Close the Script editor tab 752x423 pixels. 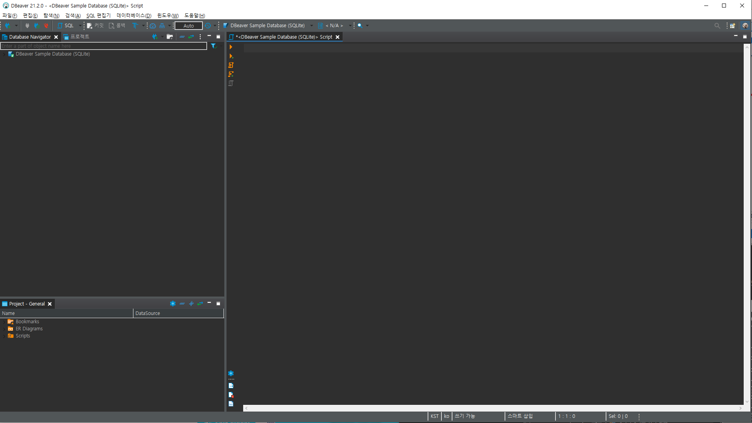coord(338,37)
